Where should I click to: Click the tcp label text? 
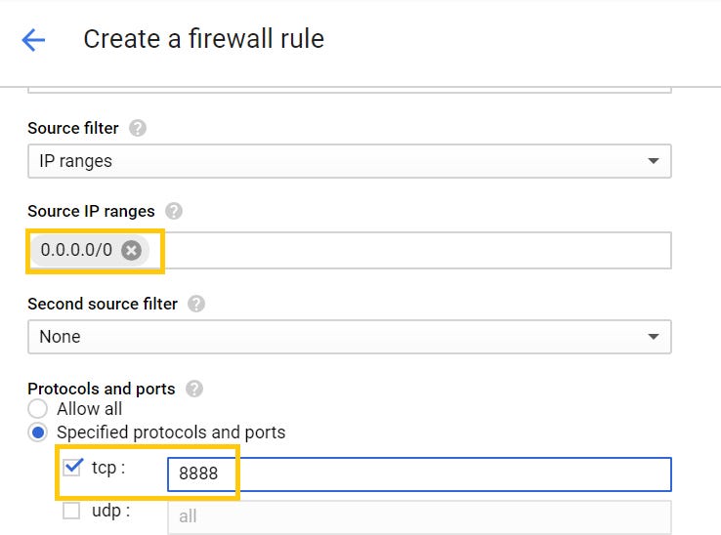(107, 468)
